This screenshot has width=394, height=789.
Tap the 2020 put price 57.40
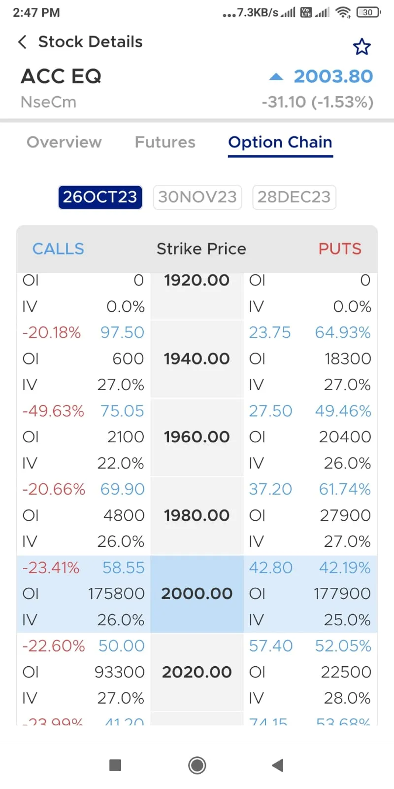270,646
